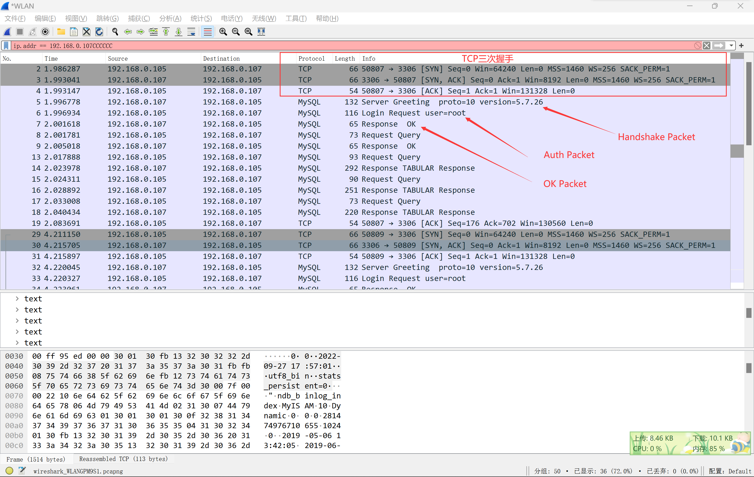The image size is (754, 477).
Task: Select packet 14 TABULAR Response, length 292
Action: click(x=365, y=168)
